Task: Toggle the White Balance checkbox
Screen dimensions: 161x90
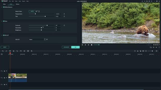Action: pyautogui.click(x=4, y=7)
